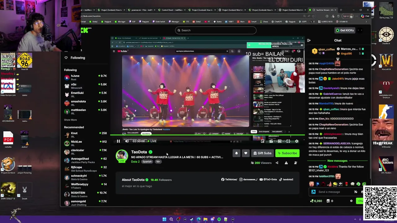Open the Copilot Chat button in Edge
The width and height of the screenshot is (397, 223).
[x=365, y=16]
